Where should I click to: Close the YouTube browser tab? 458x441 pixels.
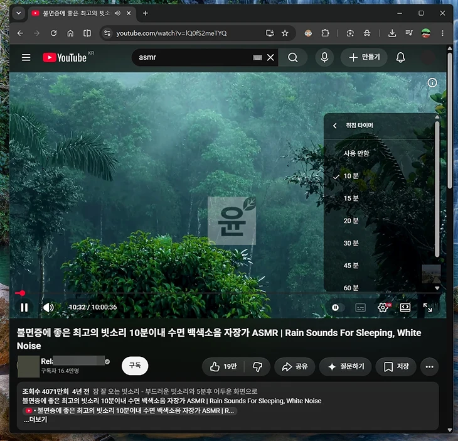129,13
